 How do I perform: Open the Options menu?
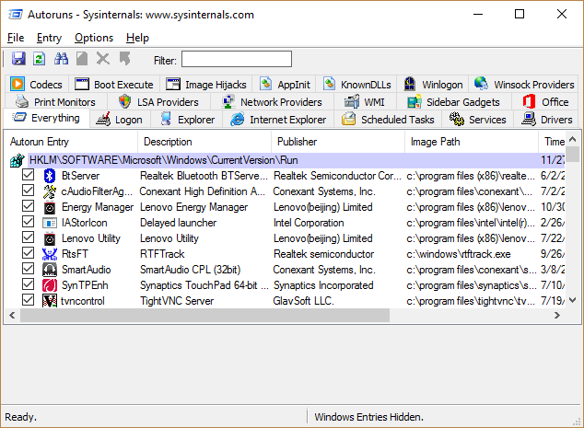(94, 38)
